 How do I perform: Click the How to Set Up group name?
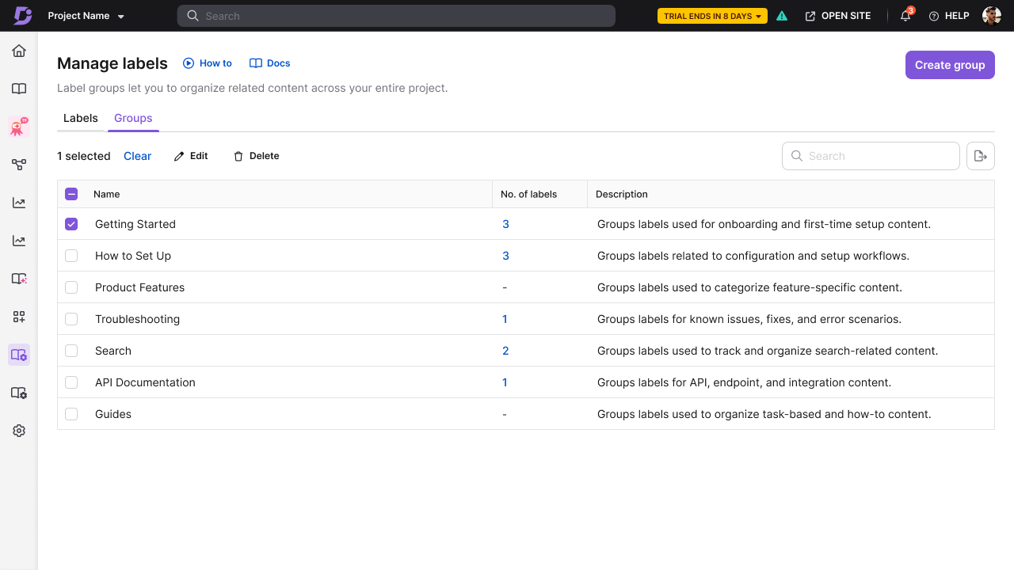coord(133,256)
